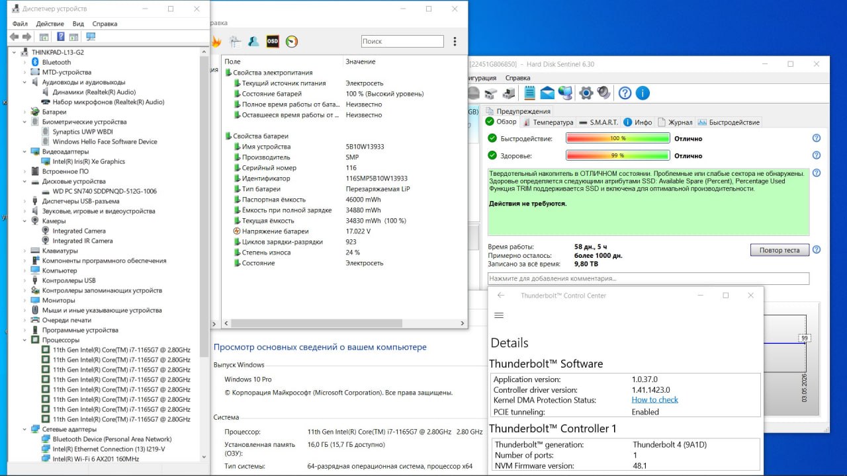Image resolution: width=847 pixels, height=476 pixels.
Task: Open the Справка menu in Hard Disk Sentinel
Action: tap(517, 77)
